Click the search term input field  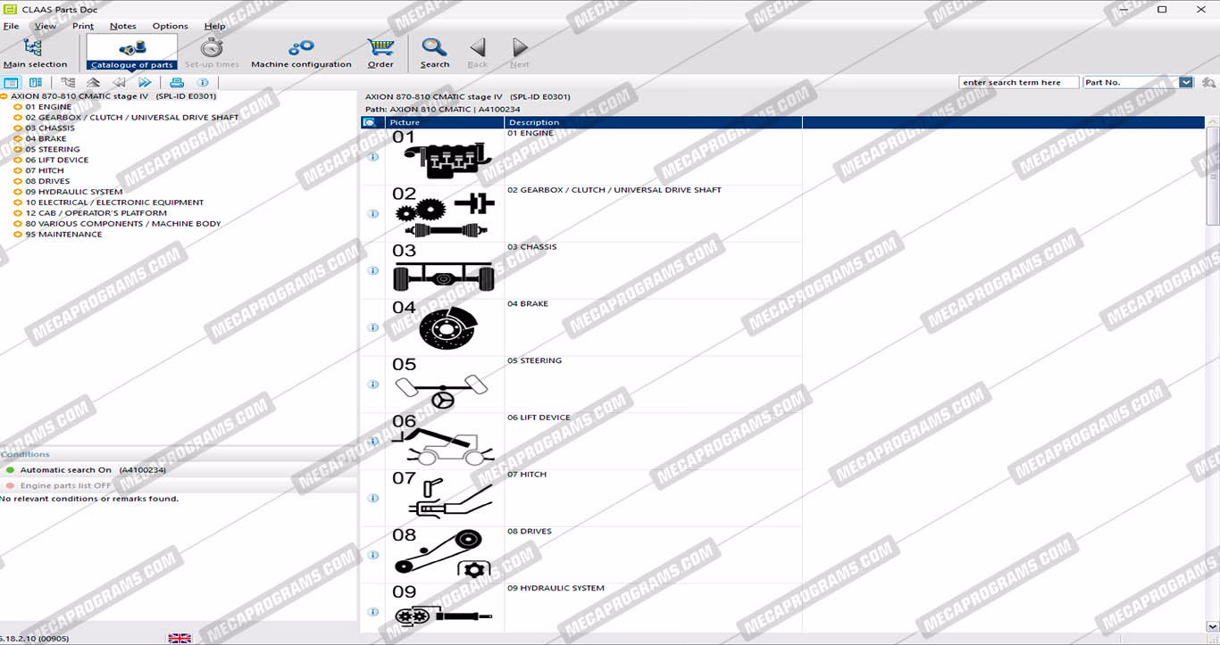(x=1018, y=82)
